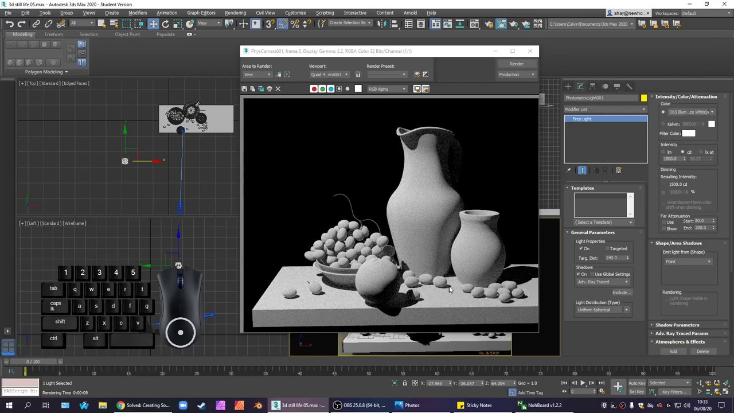Open the Uniform Spherical distribution dropdown
Viewport: 734px width, 413px height.
pos(603,310)
